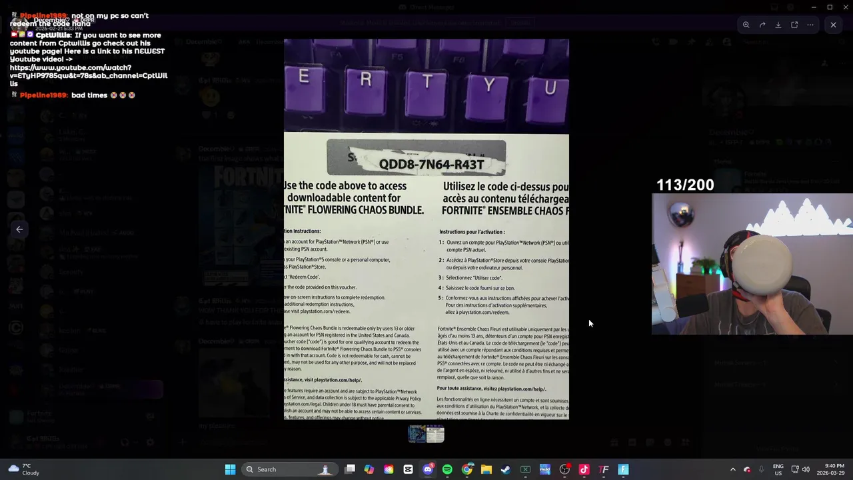This screenshot has width=853, height=480.
Task: Open the 7°C Cloudy weather widget
Action: point(23,469)
